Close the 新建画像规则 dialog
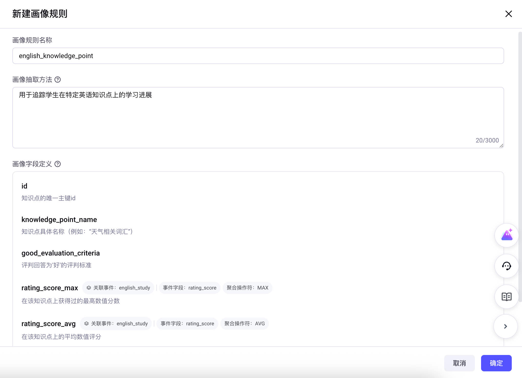The height and width of the screenshot is (378, 522). pyautogui.click(x=508, y=14)
